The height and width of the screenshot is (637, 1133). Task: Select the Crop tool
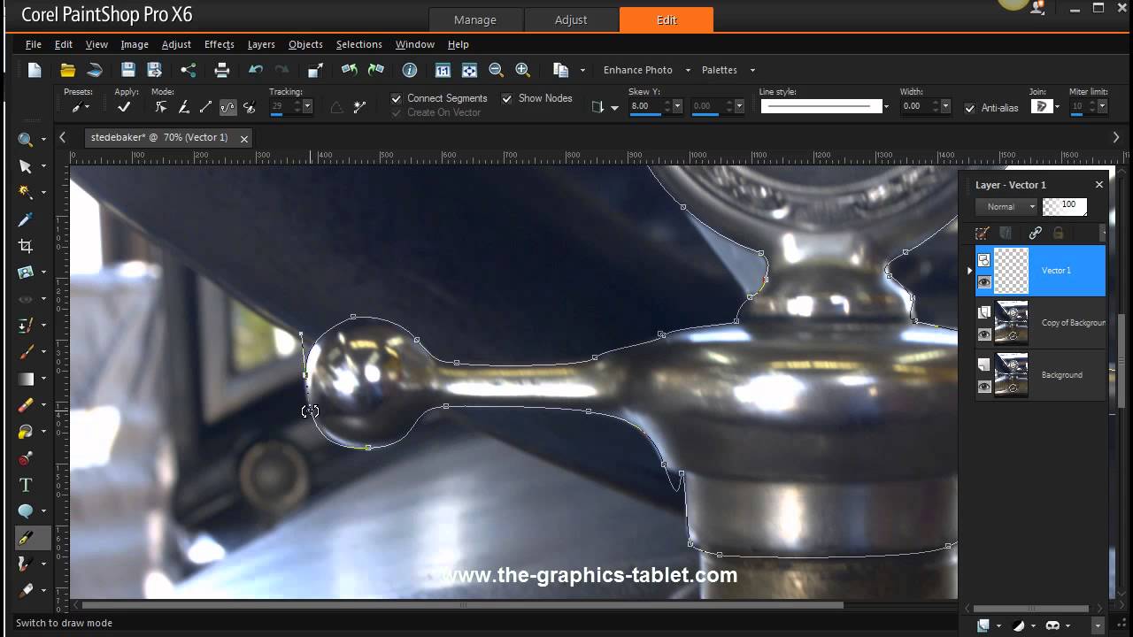(x=26, y=246)
